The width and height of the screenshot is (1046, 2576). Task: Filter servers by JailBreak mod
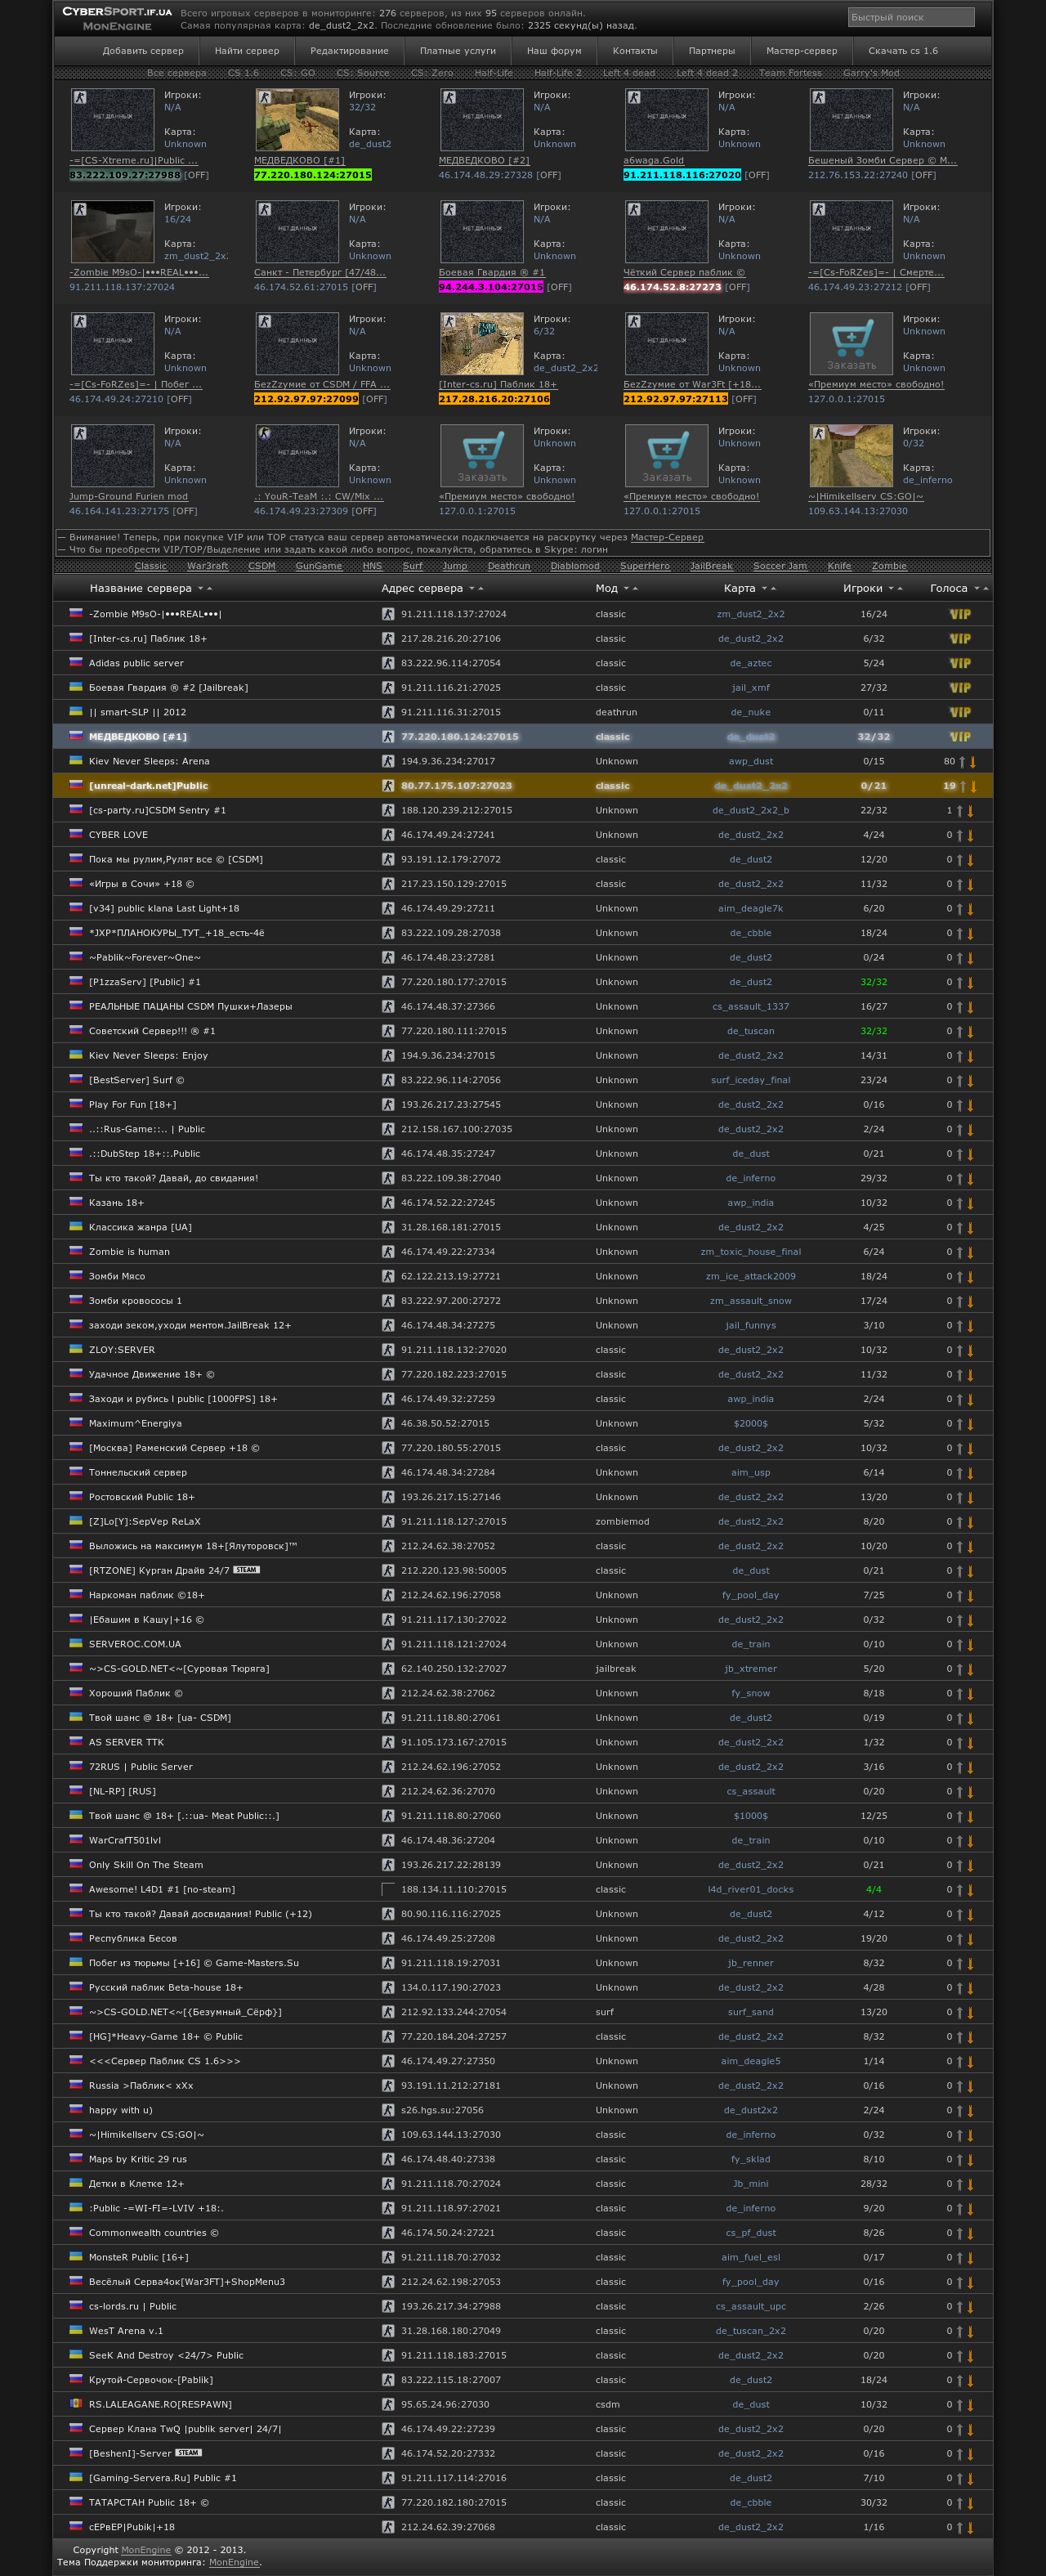point(711,566)
